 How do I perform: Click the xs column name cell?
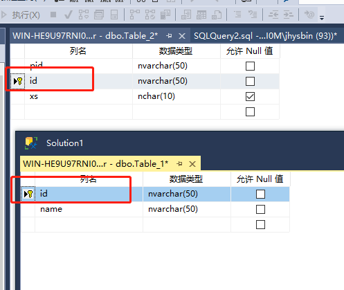[x=78, y=96]
